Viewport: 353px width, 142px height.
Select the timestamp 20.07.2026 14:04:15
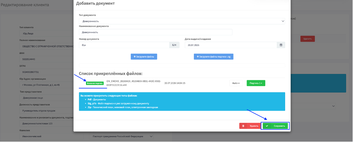pyautogui.click(x=175, y=83)
